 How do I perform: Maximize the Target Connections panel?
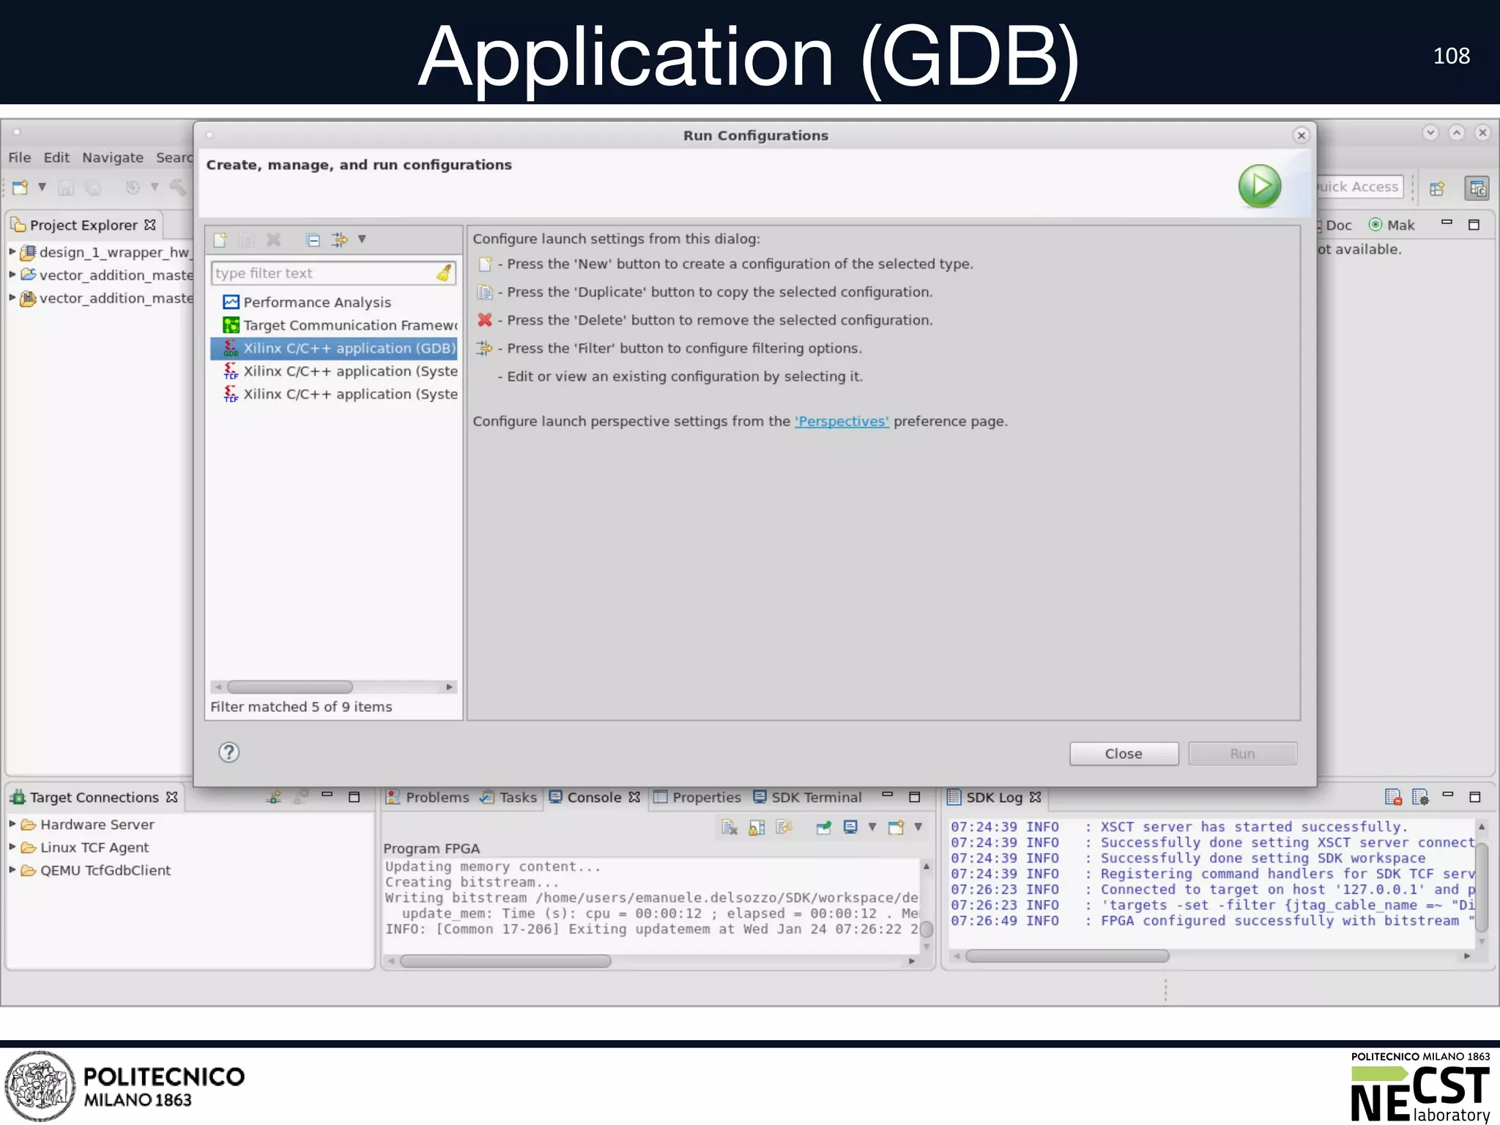[354, 797]
